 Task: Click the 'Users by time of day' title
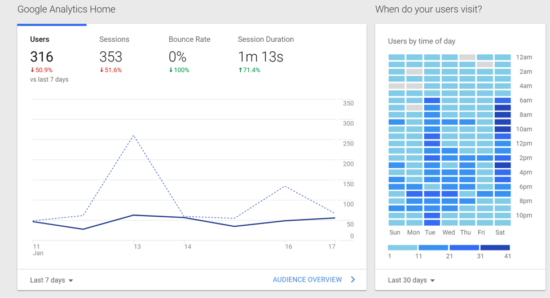421,41
